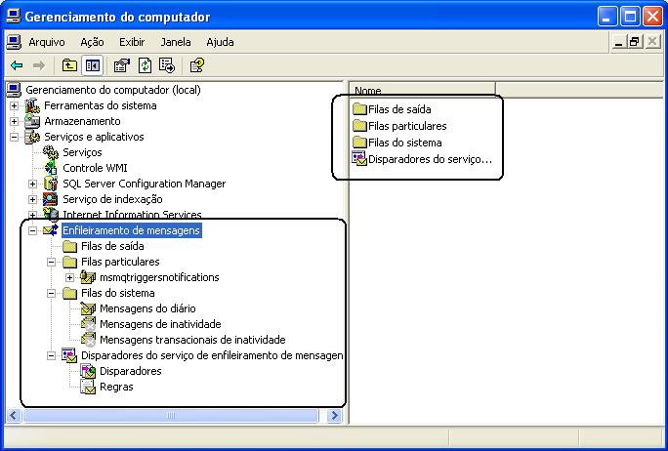Viewport: 668px width, 451px height.
Task: Expand the Armazenamento tree node
Action: pos(15,121)
